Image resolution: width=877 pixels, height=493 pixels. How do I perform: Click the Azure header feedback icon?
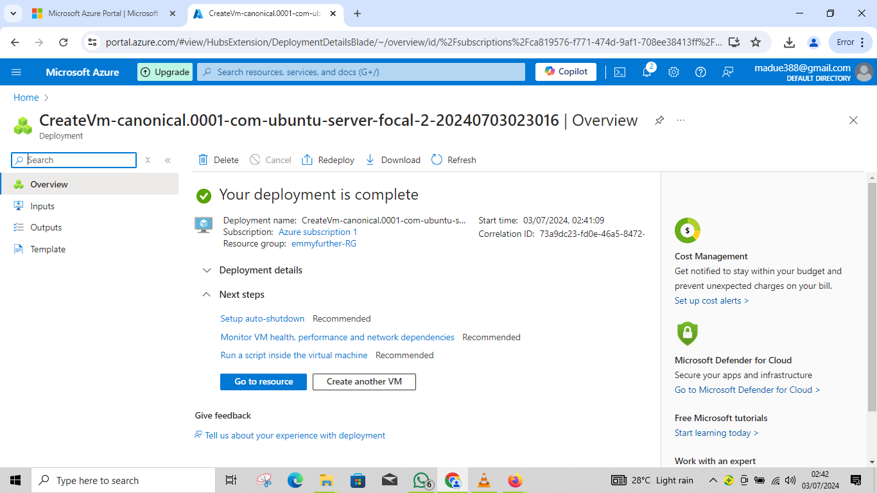click(727, 72)
